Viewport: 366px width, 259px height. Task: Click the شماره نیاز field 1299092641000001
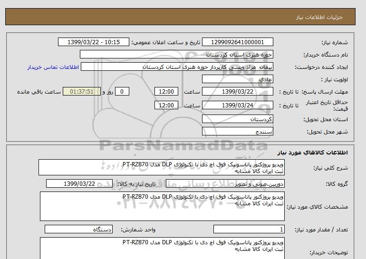(x=237, y=42)
